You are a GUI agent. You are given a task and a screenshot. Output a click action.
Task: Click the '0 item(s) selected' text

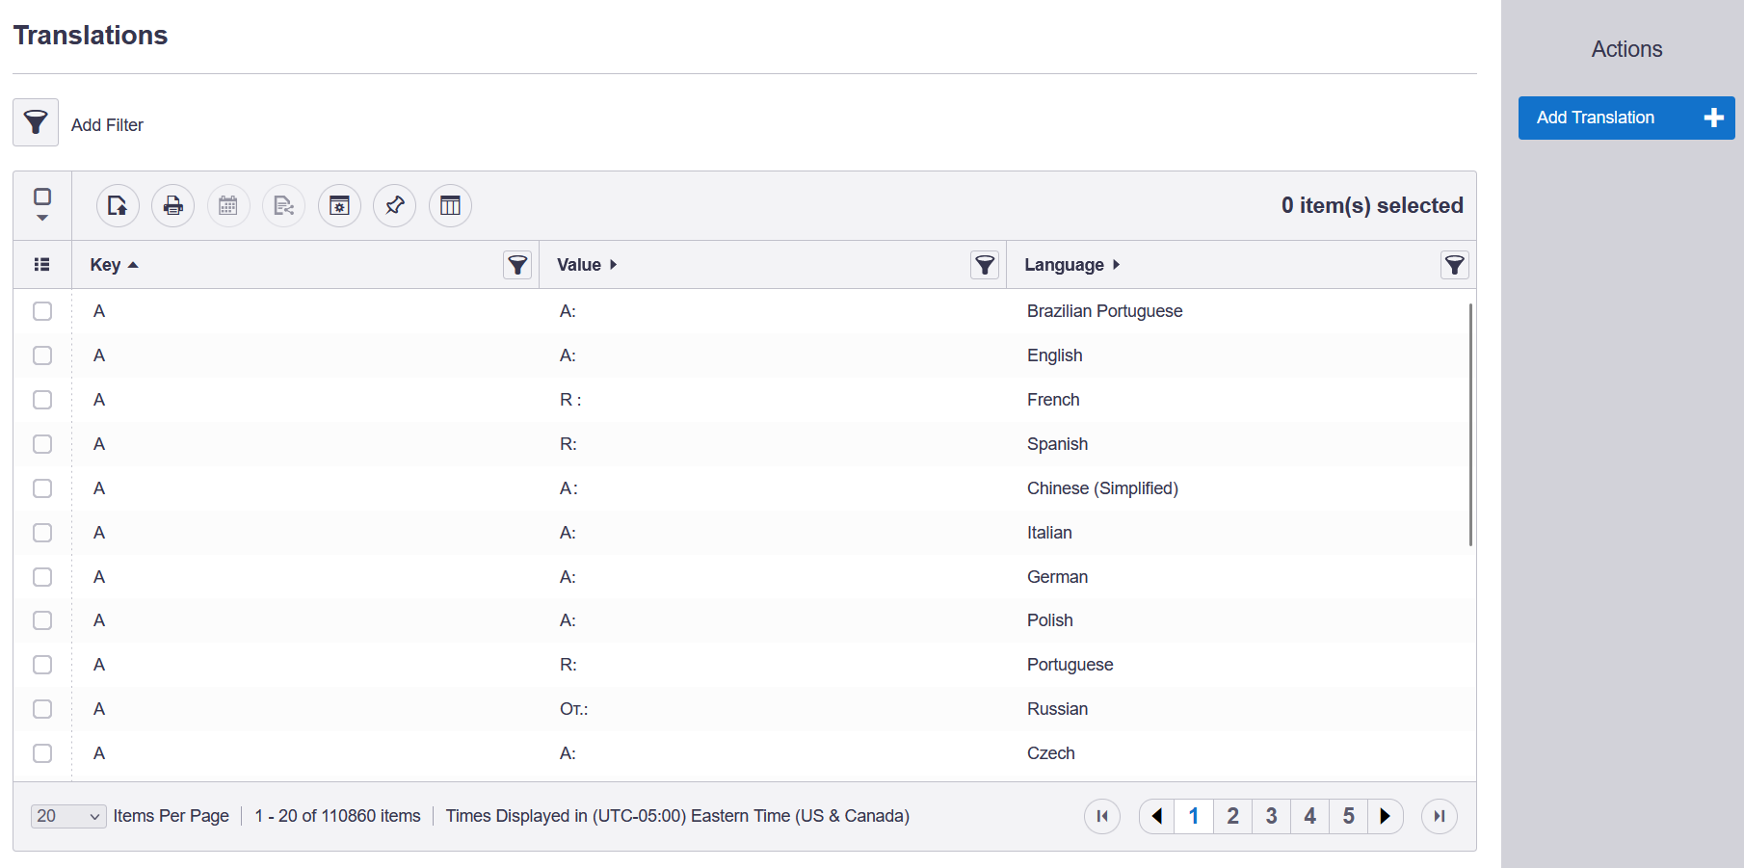click(1372, 205)
